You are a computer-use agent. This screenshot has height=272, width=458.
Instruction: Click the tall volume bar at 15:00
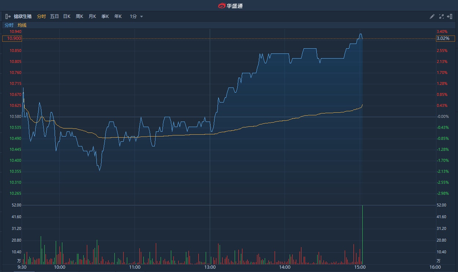[362, 234]
